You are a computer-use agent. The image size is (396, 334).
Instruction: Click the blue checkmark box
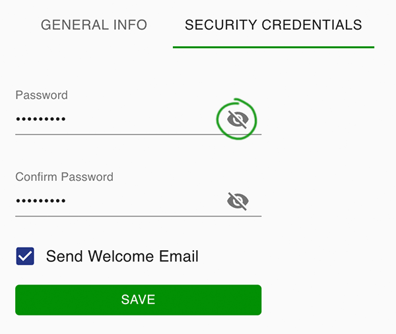(25, 256)
